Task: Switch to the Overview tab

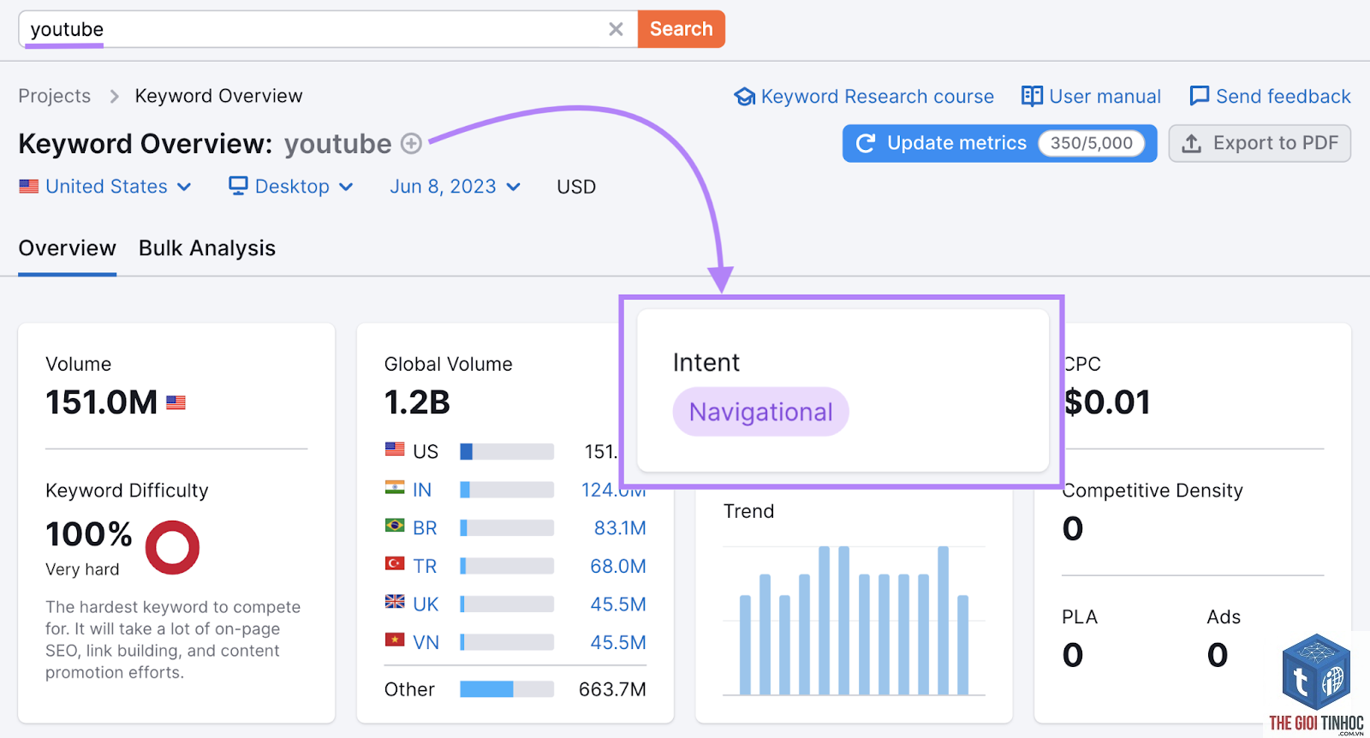Action: click(67, 248)
